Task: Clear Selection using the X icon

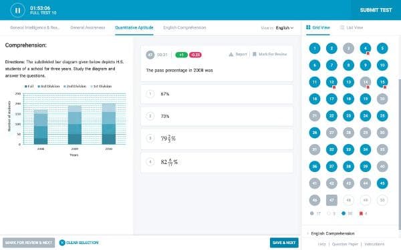Action: tap(62, 243)
